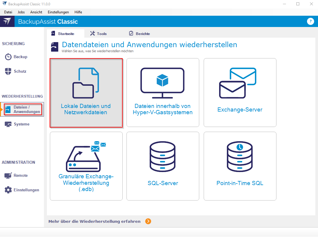Switch to the Berichte tab
Image resolution: width=318 pixels, height=237 pixels.
click(x=139, y=34)
